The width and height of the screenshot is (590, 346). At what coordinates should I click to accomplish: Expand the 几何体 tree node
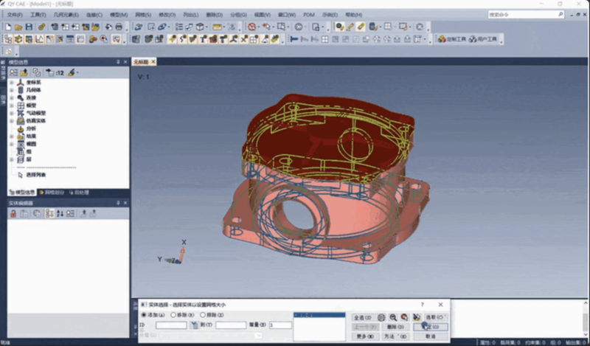tap(11, 89)
